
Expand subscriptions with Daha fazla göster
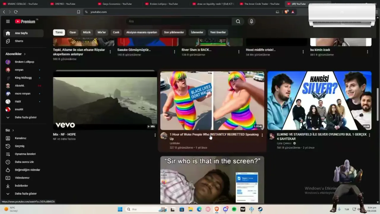click(x=23, y=117)
